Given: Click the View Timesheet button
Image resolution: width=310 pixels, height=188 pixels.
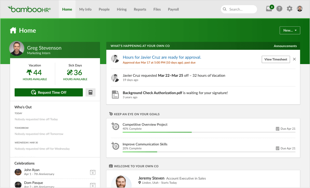Looking at the screenshot, I should point(275,59).
